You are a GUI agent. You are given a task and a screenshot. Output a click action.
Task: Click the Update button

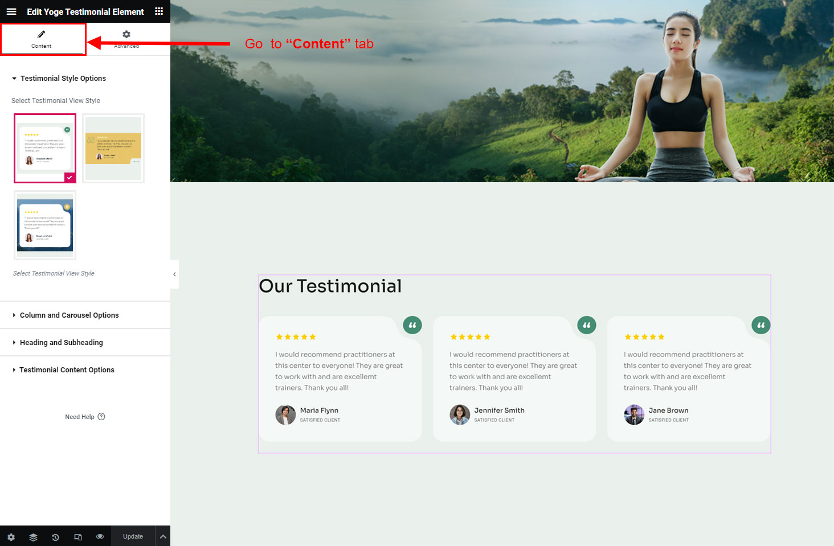[133, 536]
